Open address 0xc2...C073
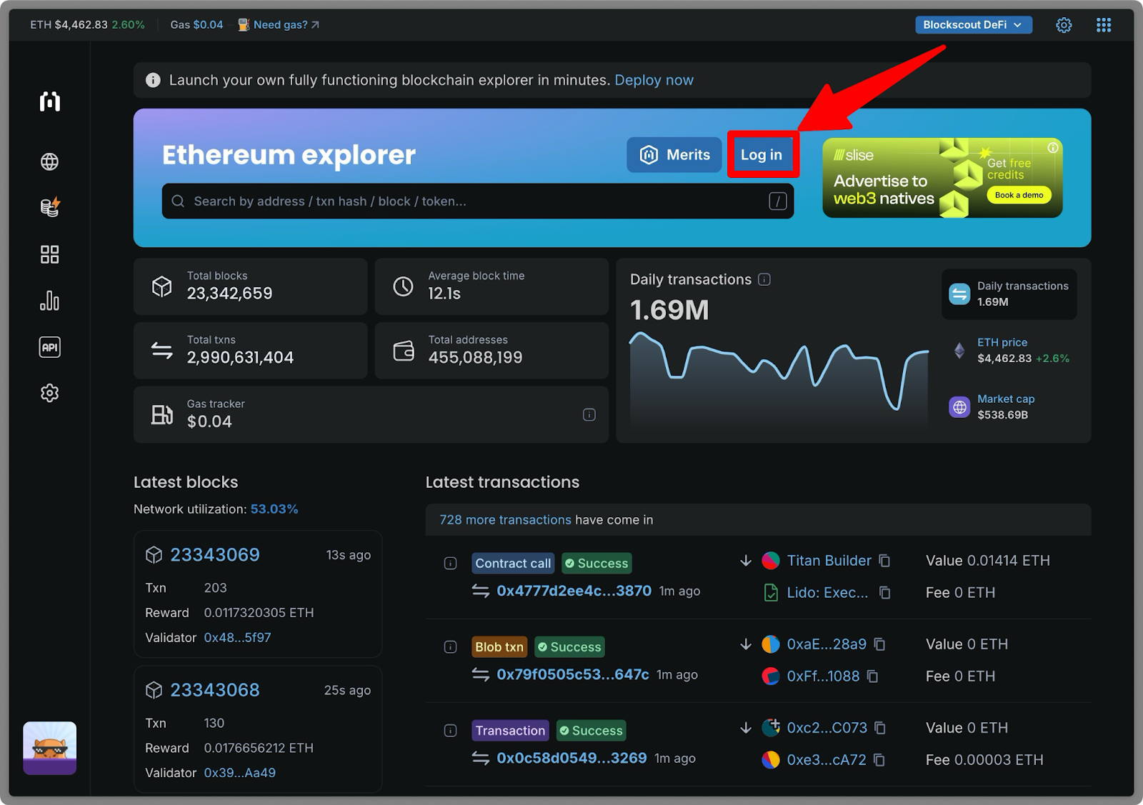This screenshot has height=805, width=1143. pos(827,728)
